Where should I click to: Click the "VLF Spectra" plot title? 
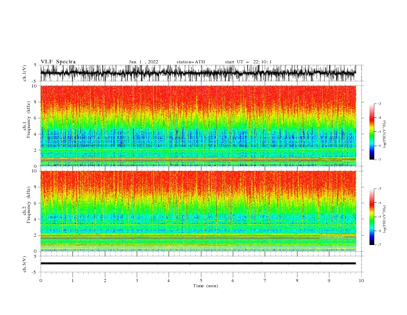(58, 62)
